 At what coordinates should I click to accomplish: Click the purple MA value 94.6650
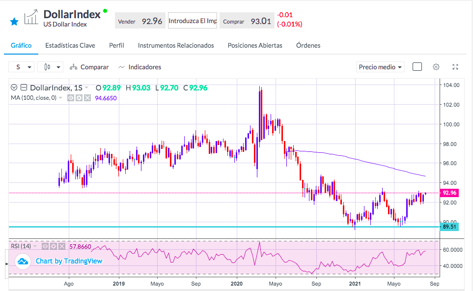106,98
